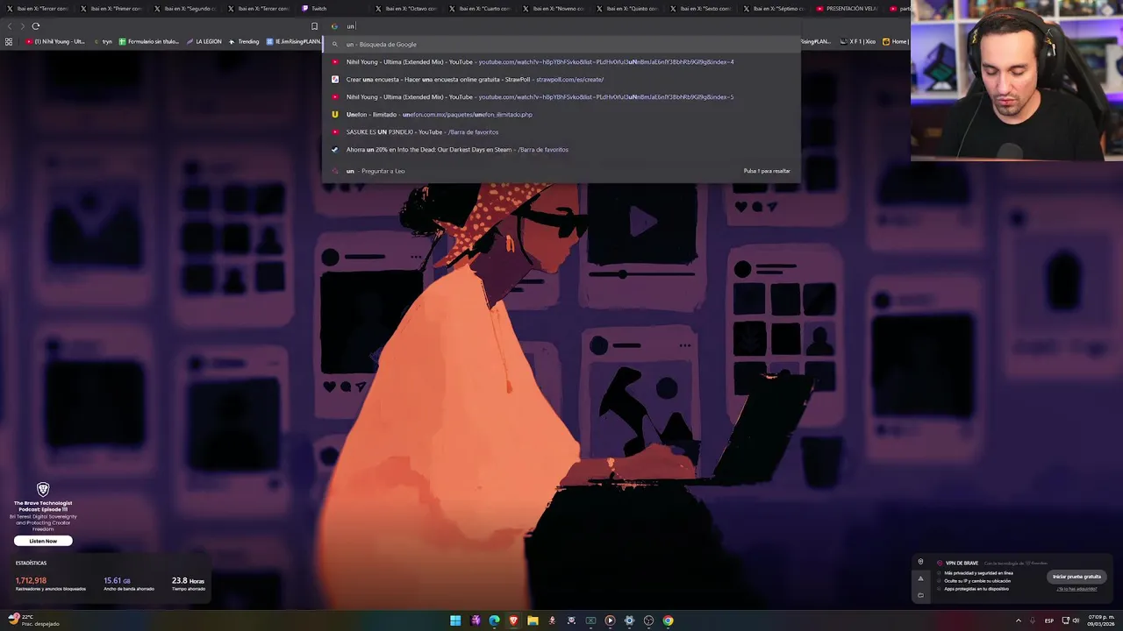Open the "LA LEGION" bookmark
The width and height of the screenshot is (1123, 631).
204,41
